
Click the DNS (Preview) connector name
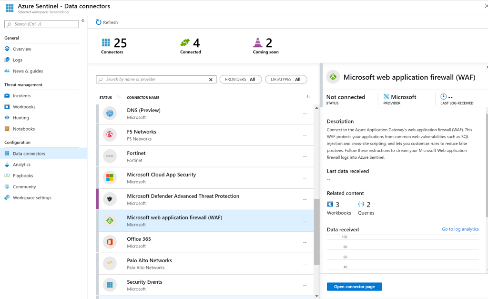tap(143, 110)
